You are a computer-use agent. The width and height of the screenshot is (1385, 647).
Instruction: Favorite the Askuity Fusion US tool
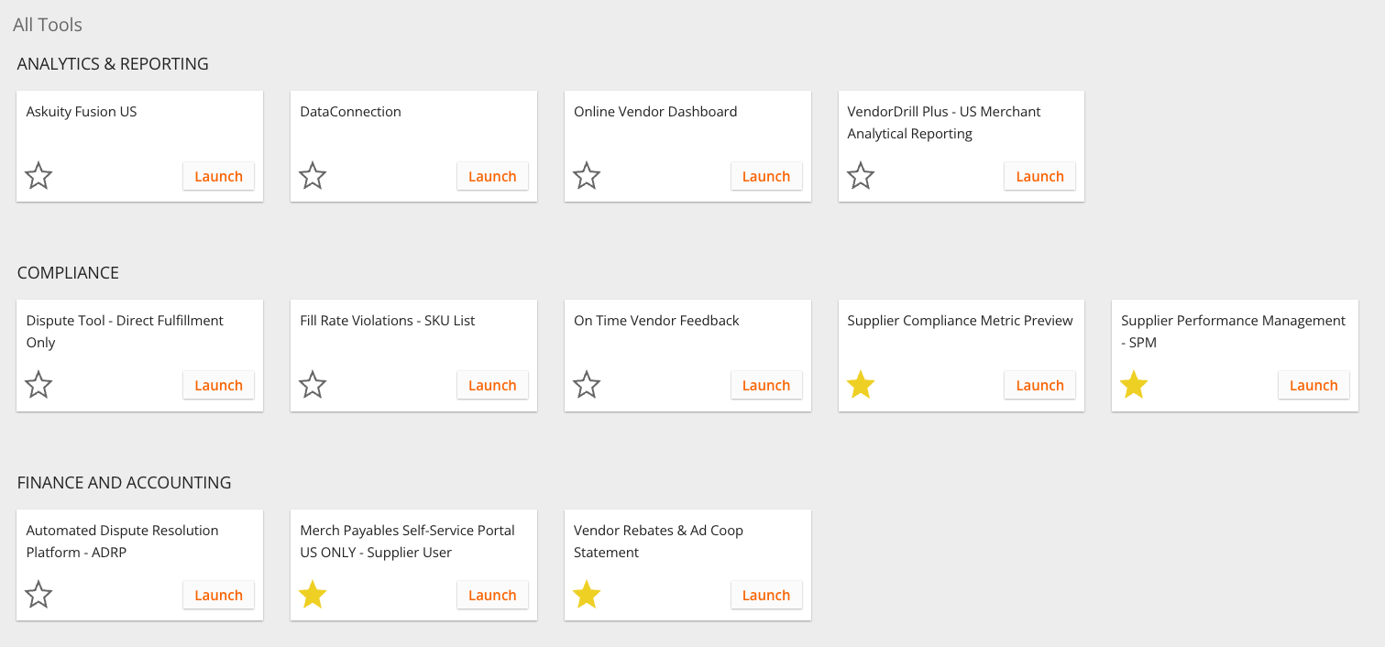[x=38, y=174]
